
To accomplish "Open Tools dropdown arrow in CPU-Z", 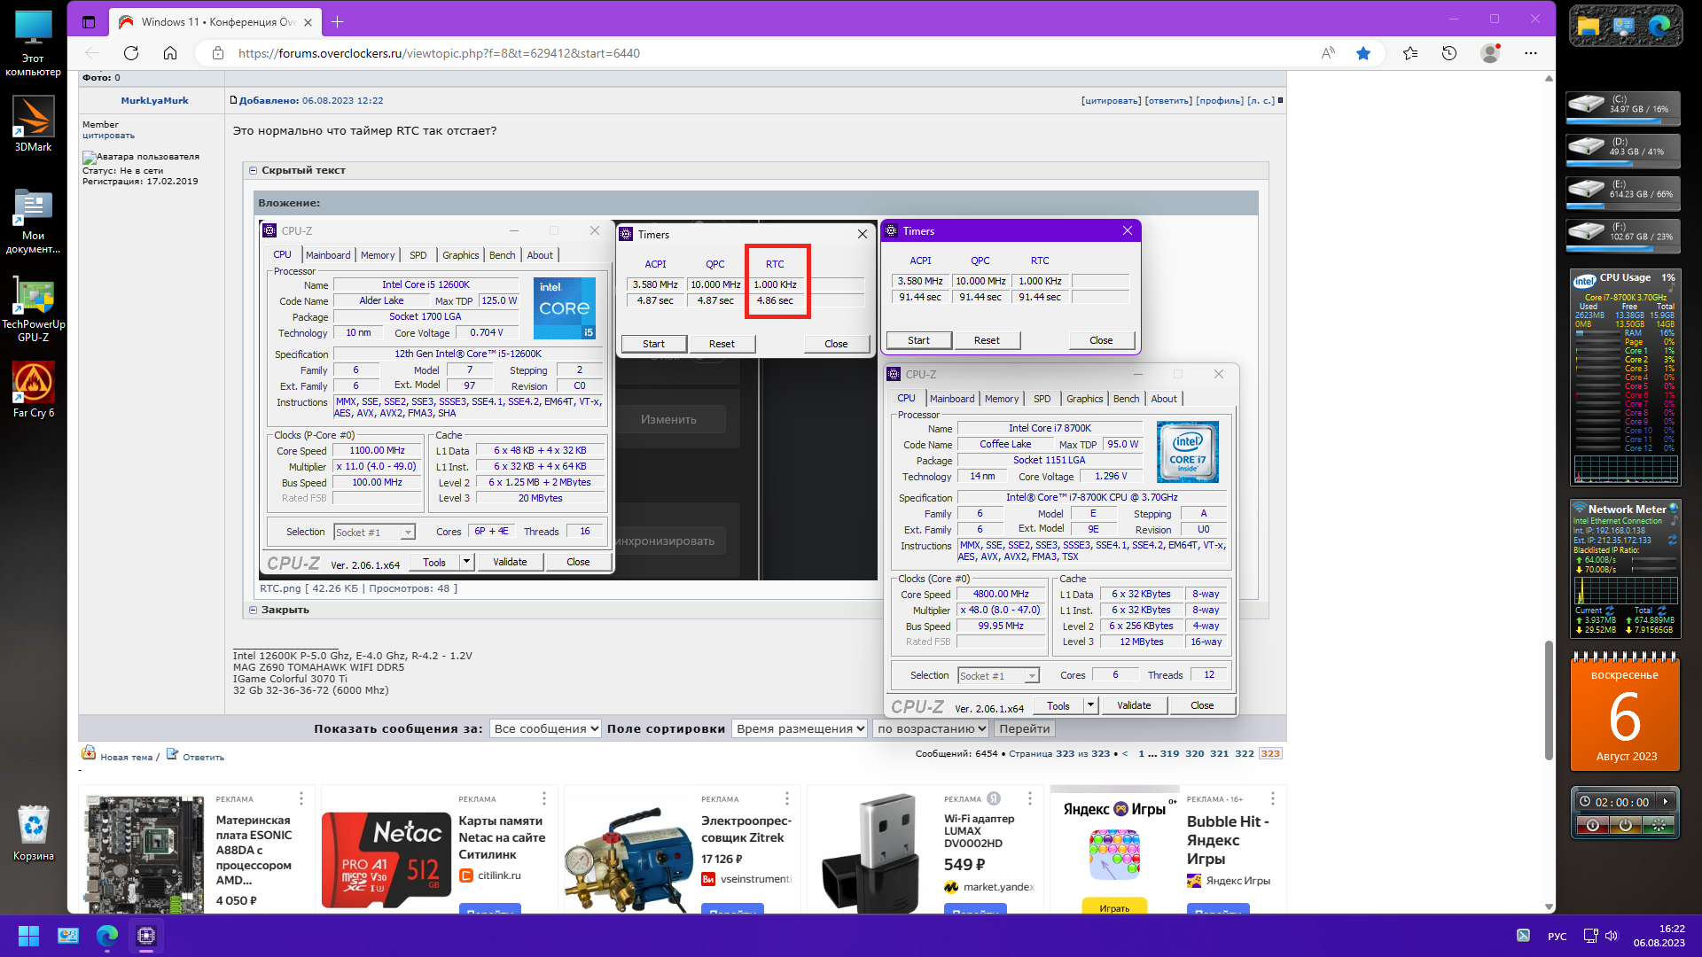I will point(1090,705).
